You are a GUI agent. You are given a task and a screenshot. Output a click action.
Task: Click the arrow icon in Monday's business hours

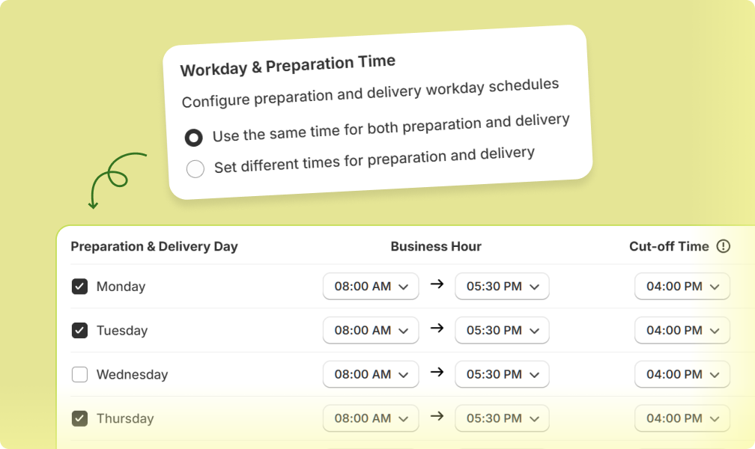[437, 285]
